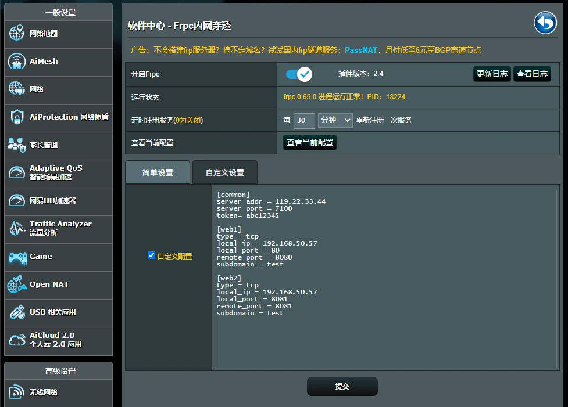Click inside the custom config text area
Image resolution: width=568 pixels, height=407 pixels.
(385, 279)
